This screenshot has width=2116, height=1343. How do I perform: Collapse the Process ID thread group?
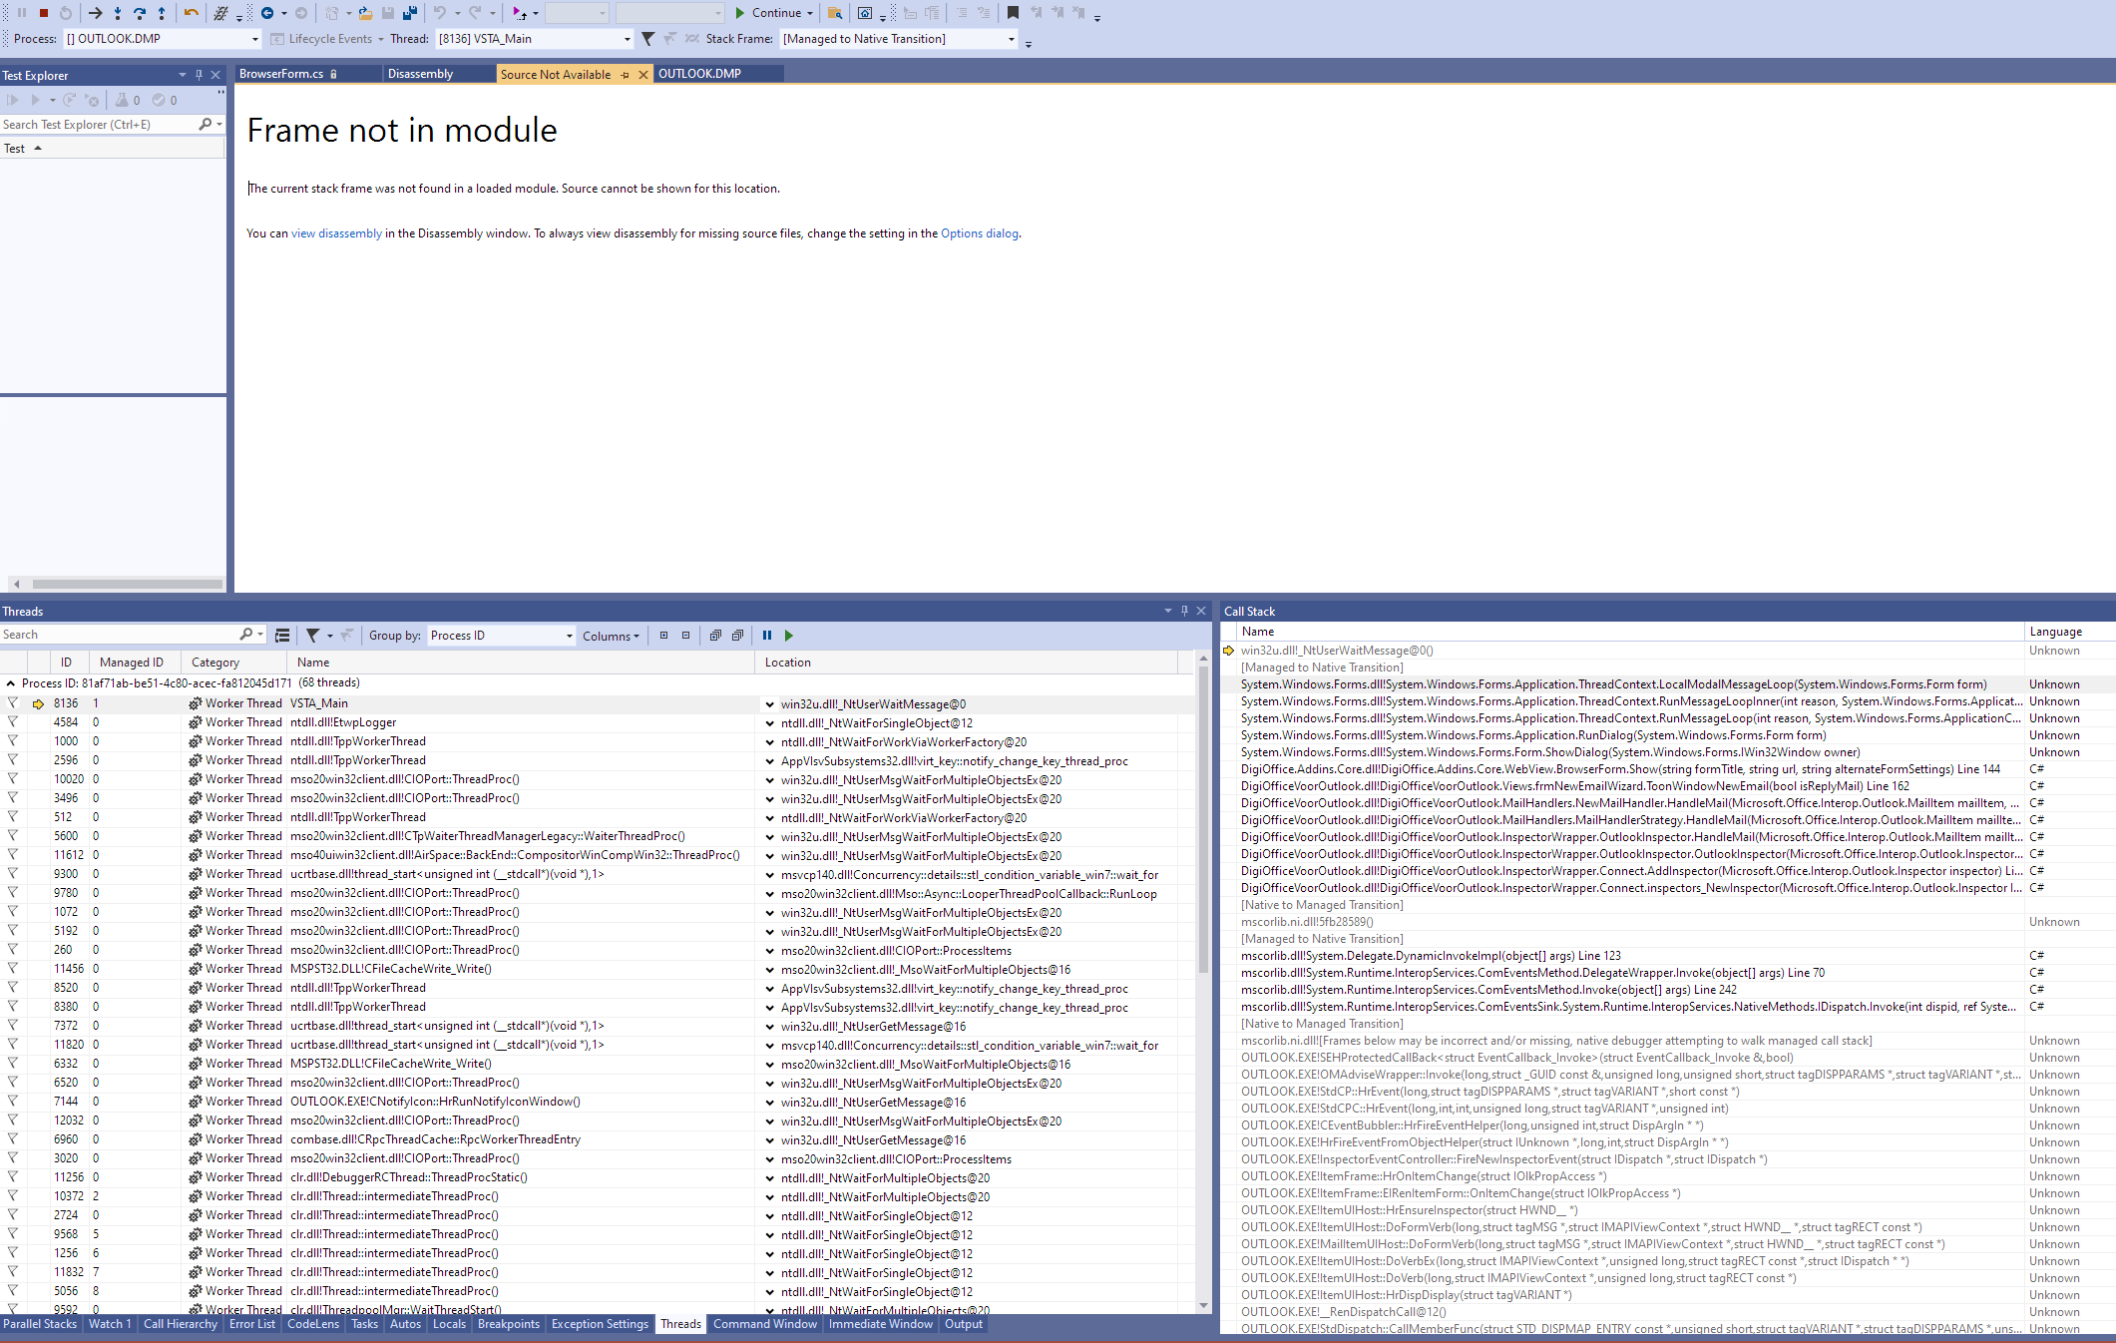point(10,682)
